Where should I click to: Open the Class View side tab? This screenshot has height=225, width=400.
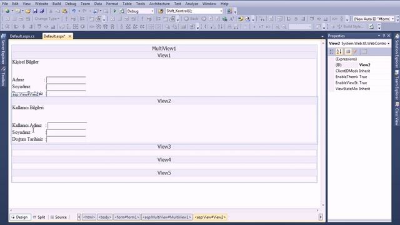coord(397,114)
